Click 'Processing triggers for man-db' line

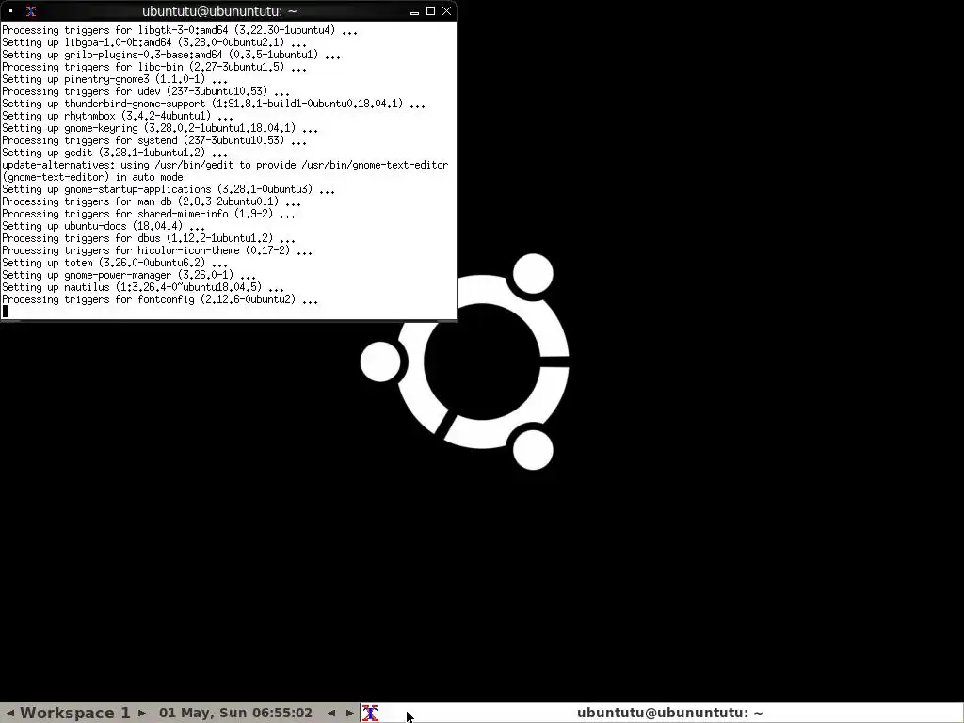coord(152,201)
